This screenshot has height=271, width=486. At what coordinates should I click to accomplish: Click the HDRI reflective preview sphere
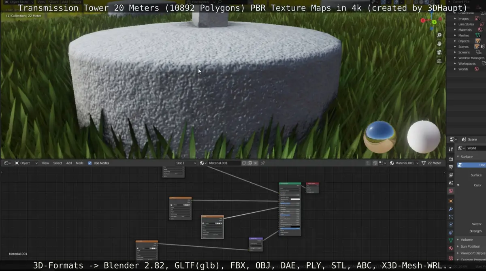(x=380, y=137)
